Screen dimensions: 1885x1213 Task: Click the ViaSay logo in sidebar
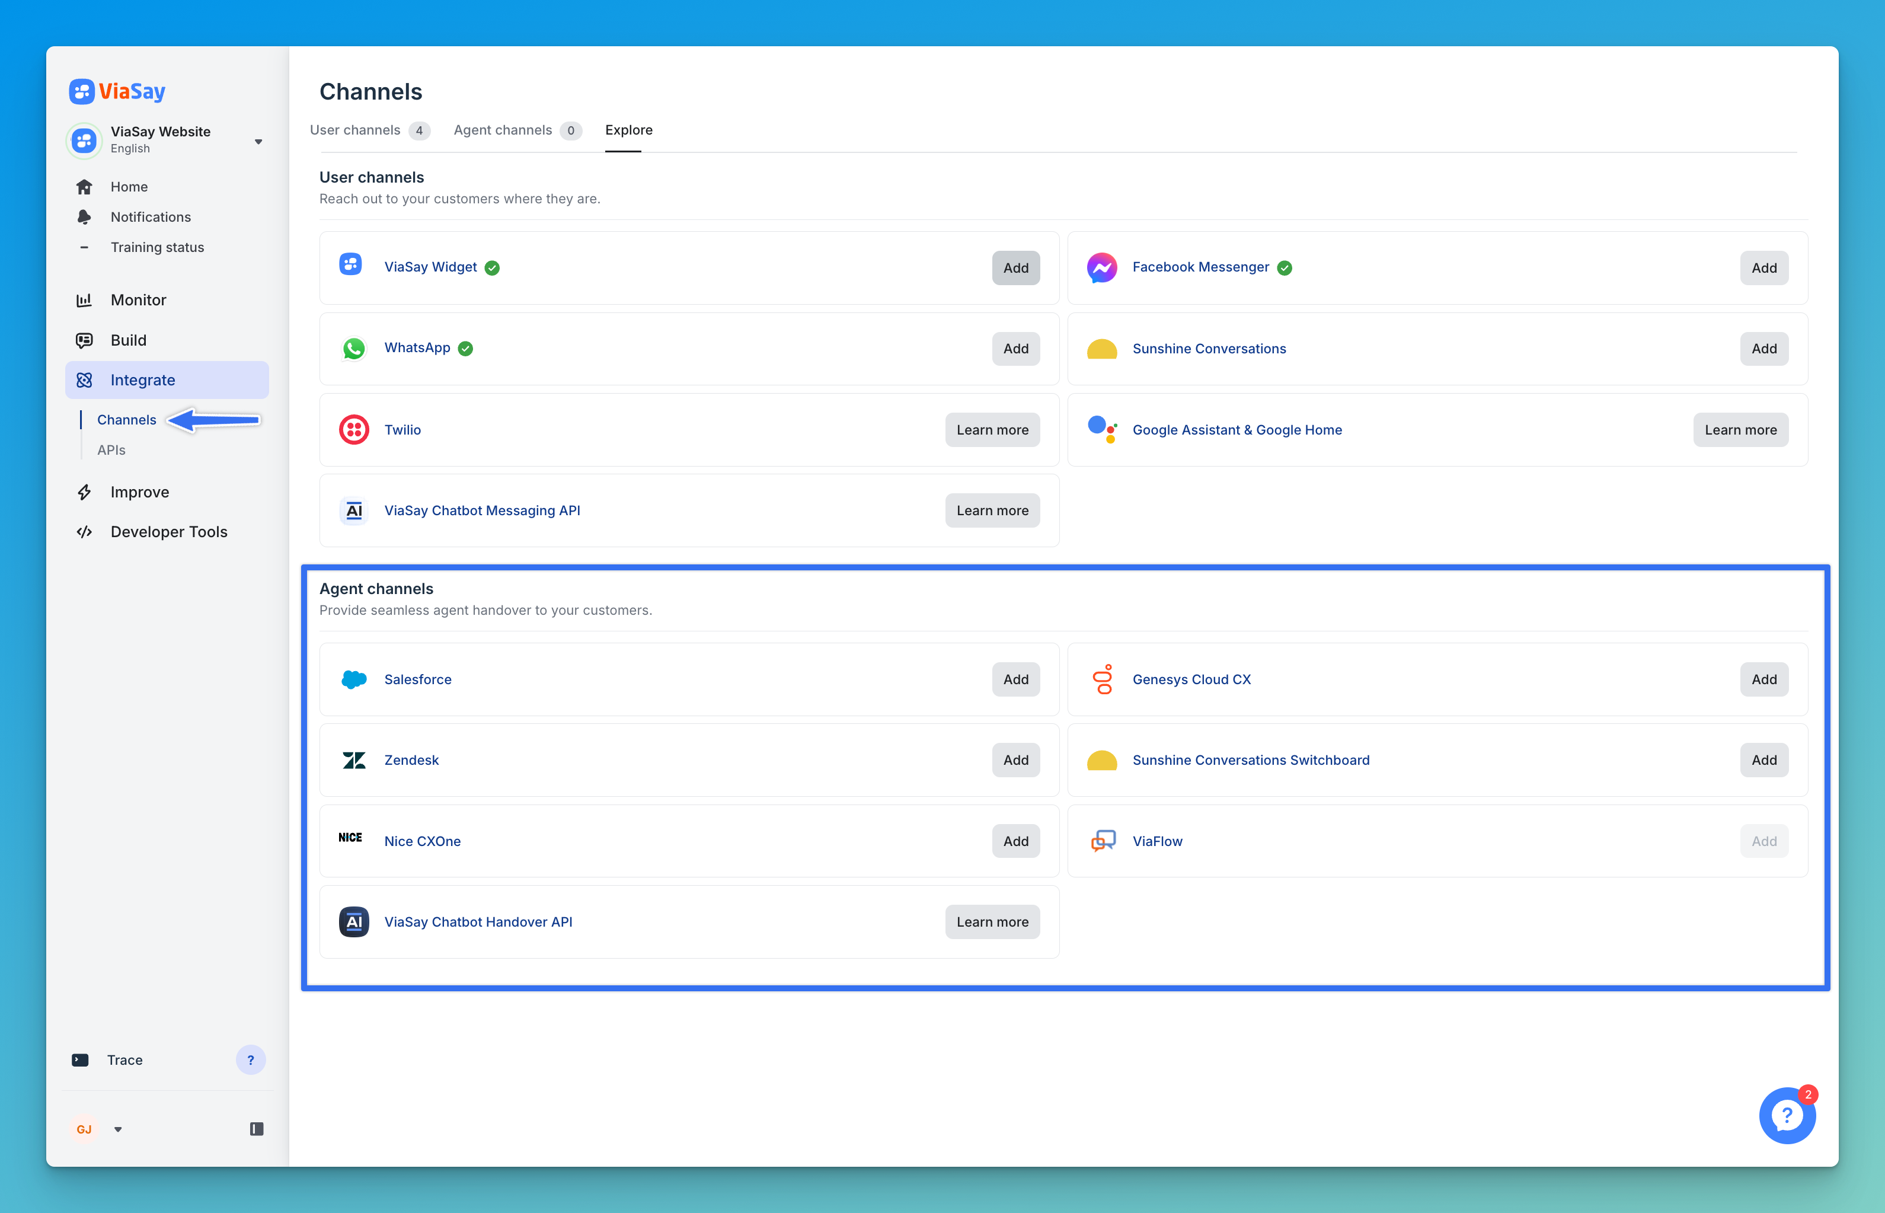click(117, 91)
